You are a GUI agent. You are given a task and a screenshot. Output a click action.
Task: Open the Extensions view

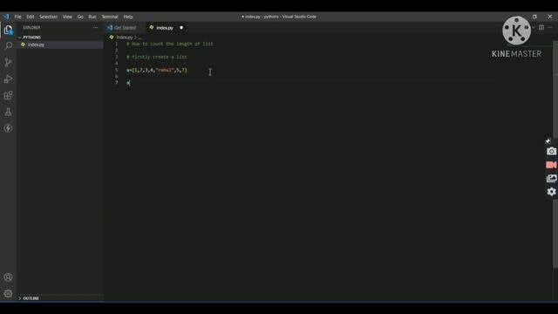tap(8, 95)
